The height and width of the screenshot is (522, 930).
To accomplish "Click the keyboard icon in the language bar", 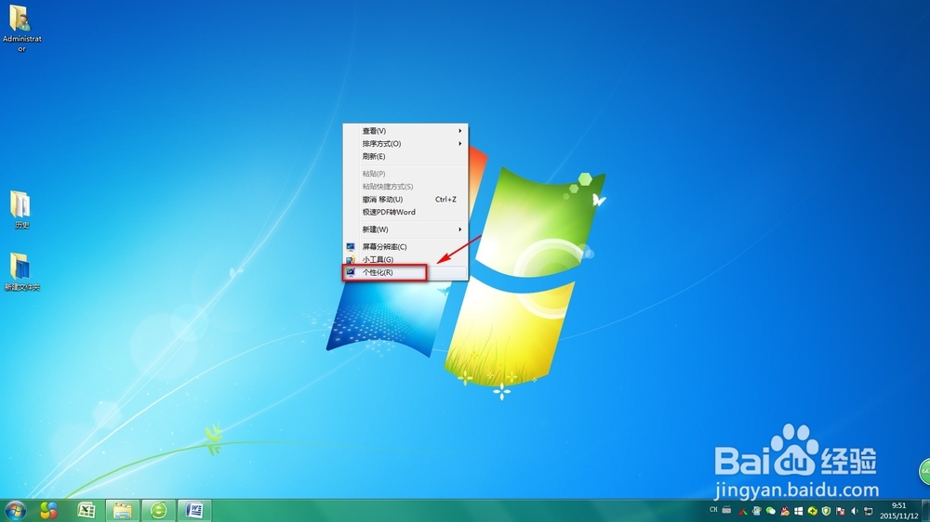I will point(726,510).
